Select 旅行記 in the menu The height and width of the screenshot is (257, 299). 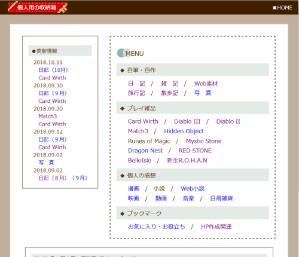pyautogui.click(x=136, y=93)
